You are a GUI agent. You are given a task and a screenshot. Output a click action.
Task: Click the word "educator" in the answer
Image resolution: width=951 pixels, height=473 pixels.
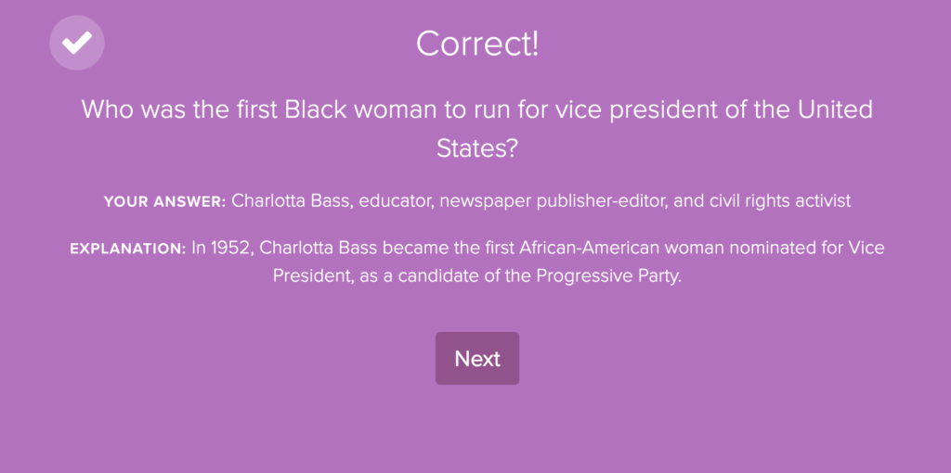point(396,201)
